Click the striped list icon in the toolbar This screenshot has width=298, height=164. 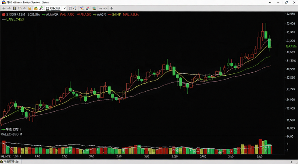pyautogui.click(x=82, y=8)
